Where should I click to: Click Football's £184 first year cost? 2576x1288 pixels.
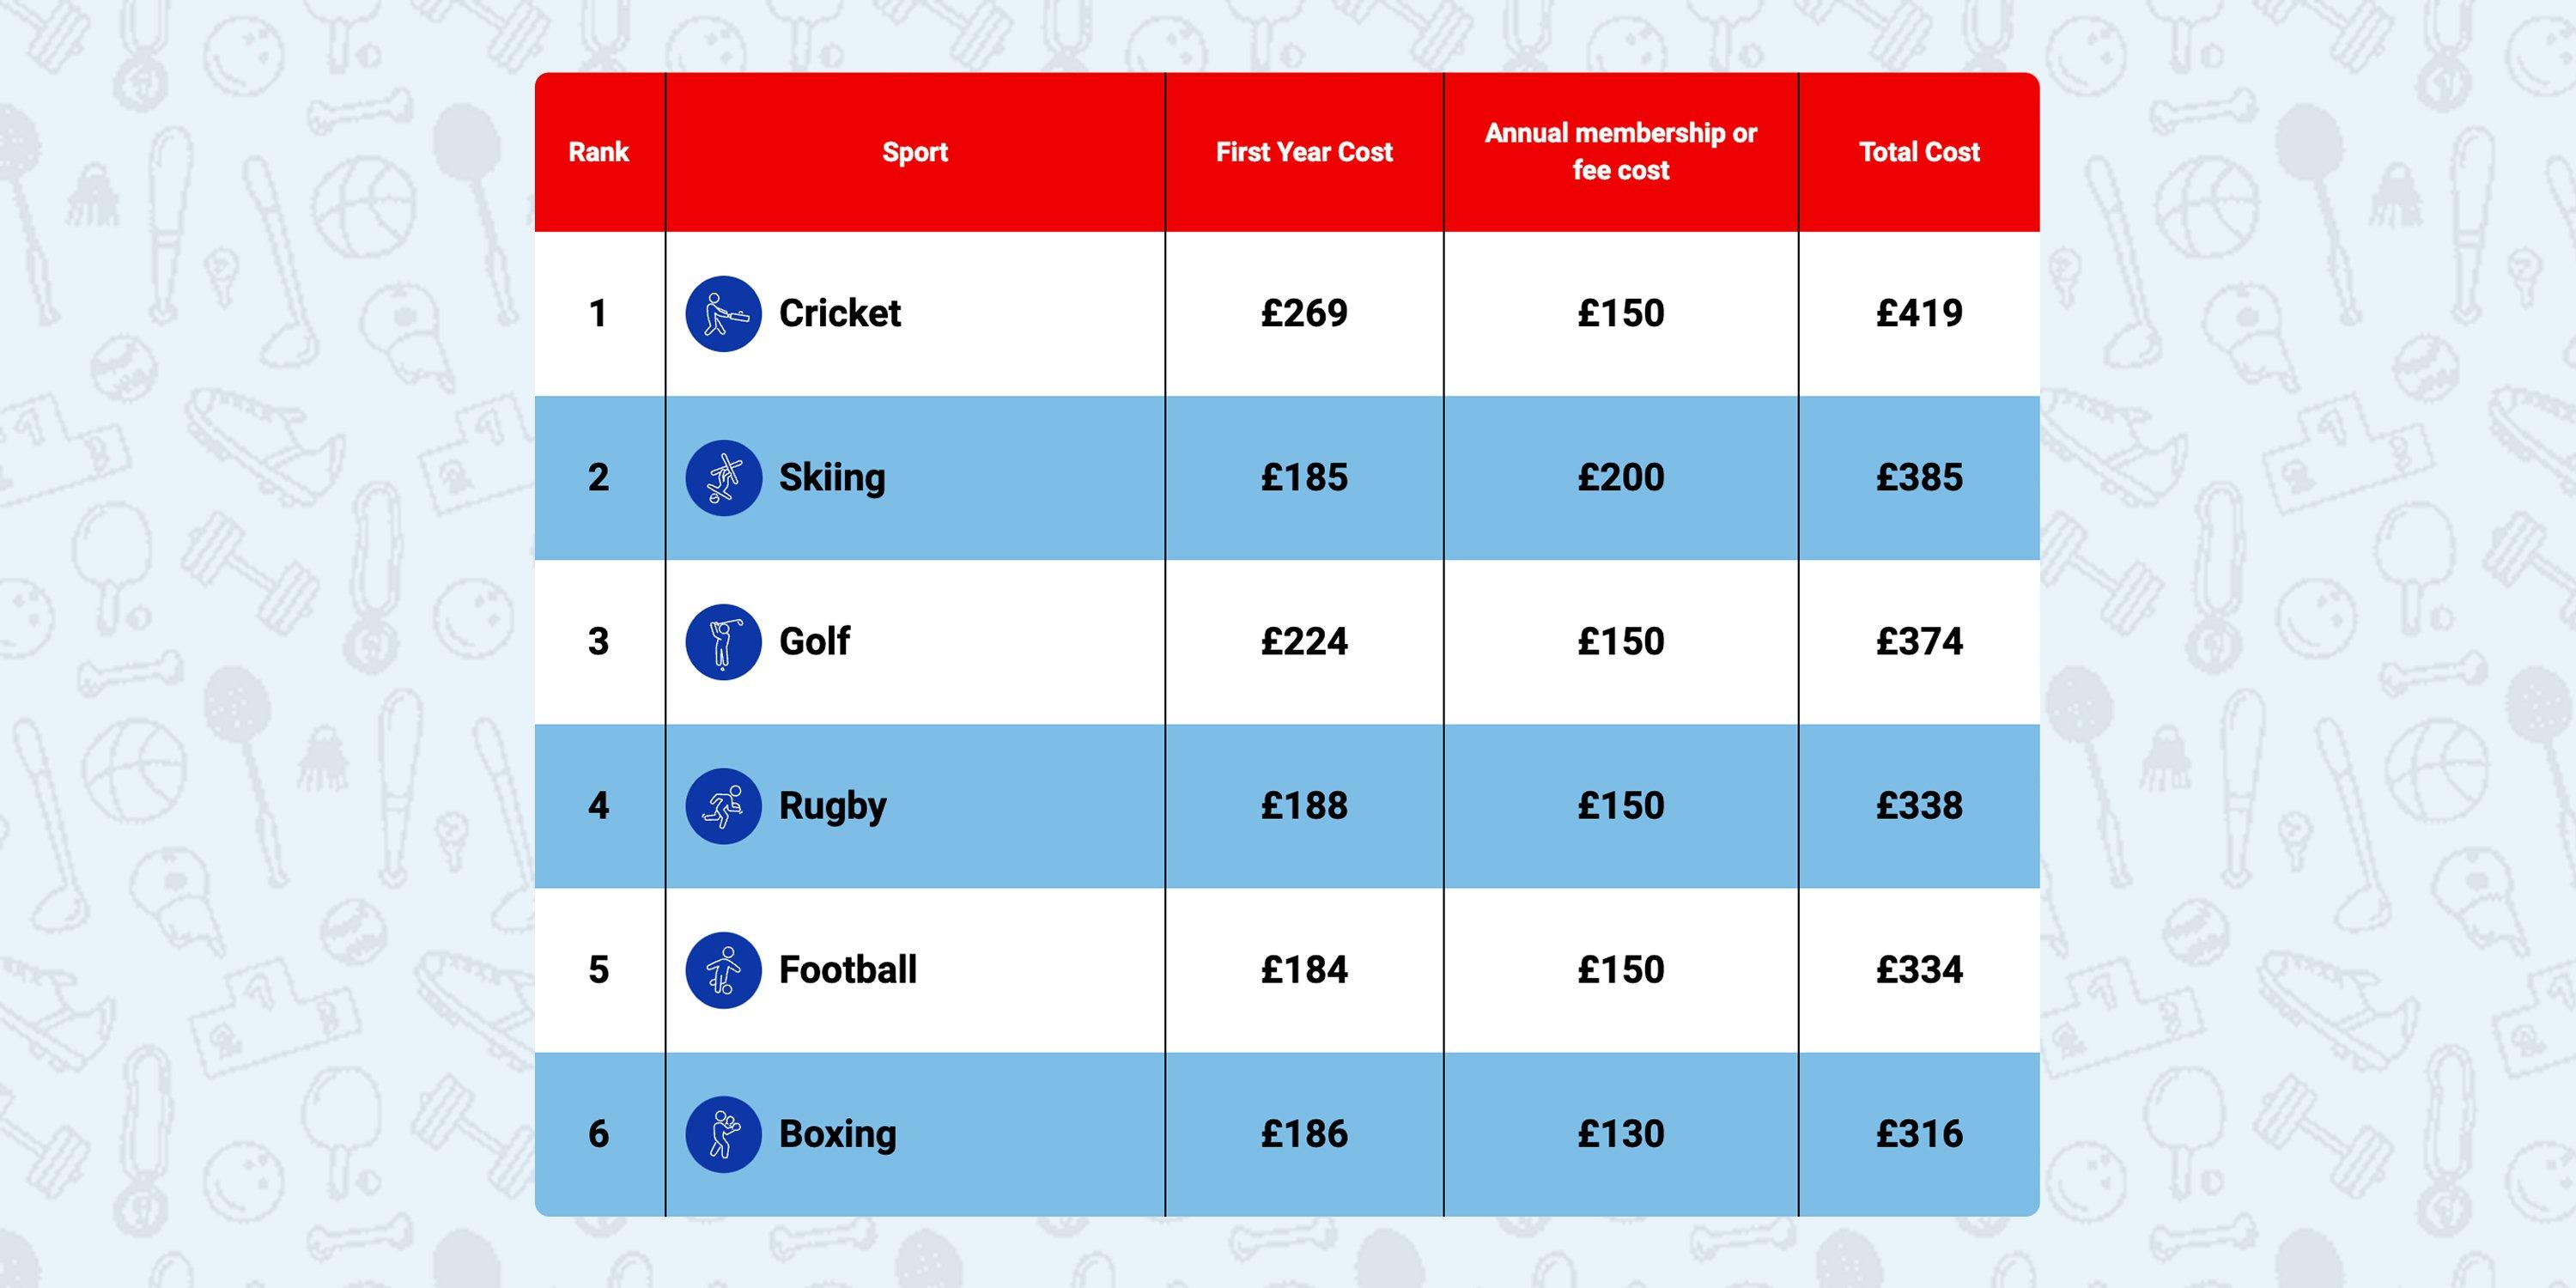point(1303,970)
